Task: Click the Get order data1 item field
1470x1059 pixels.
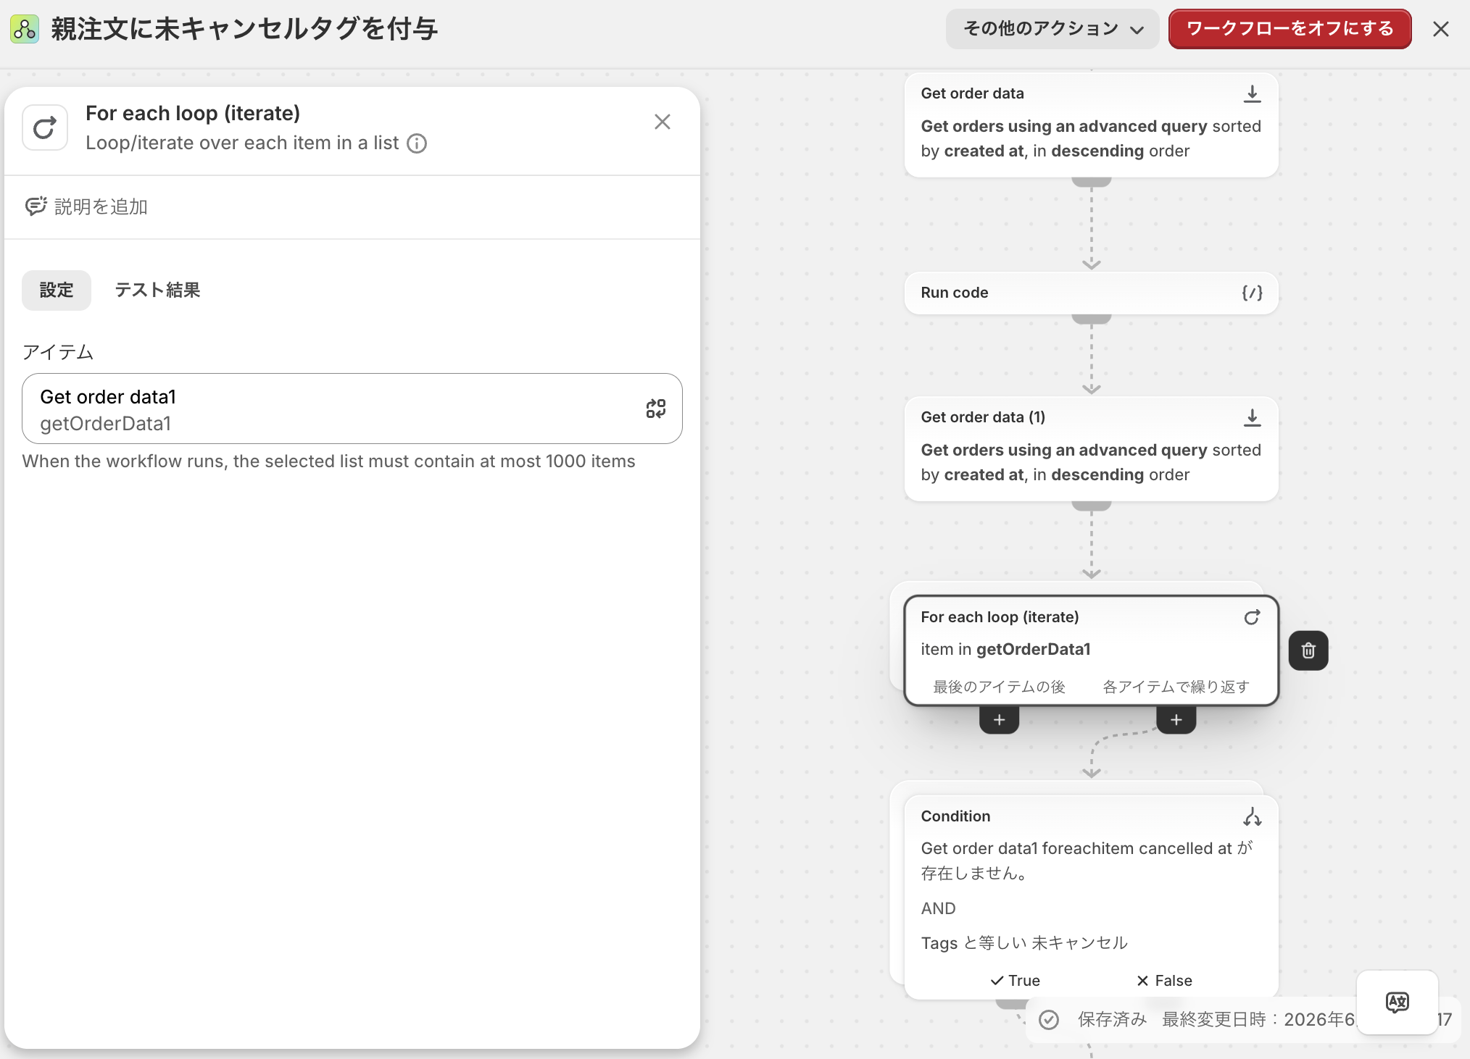Action: pyautogui.click(x=352, y=409)
